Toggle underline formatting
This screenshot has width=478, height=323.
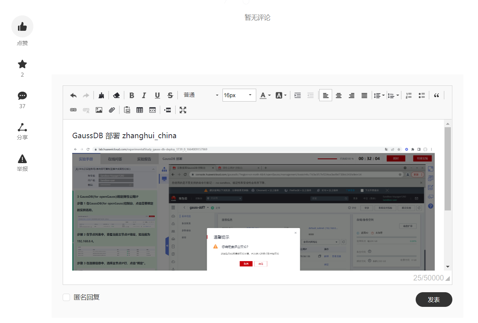[x=157, y=95]
